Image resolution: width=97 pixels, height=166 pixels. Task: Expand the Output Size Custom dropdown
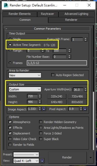pos(25,89)
